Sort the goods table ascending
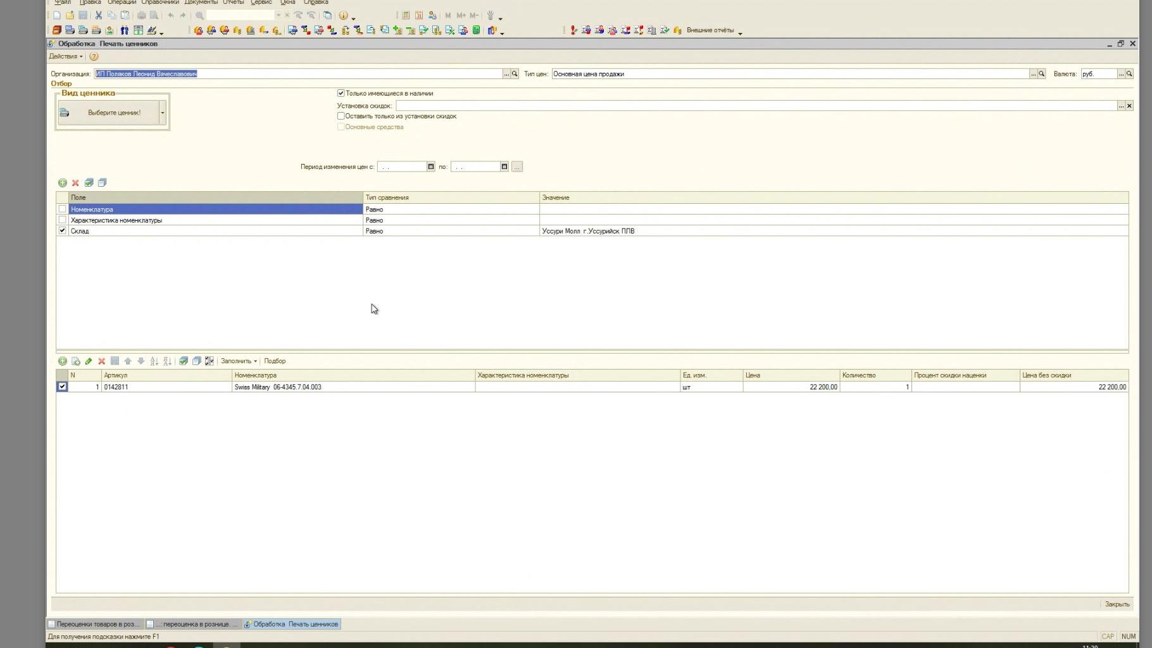Viewport: 1152px width, 648px height. (x=154, y=361)
